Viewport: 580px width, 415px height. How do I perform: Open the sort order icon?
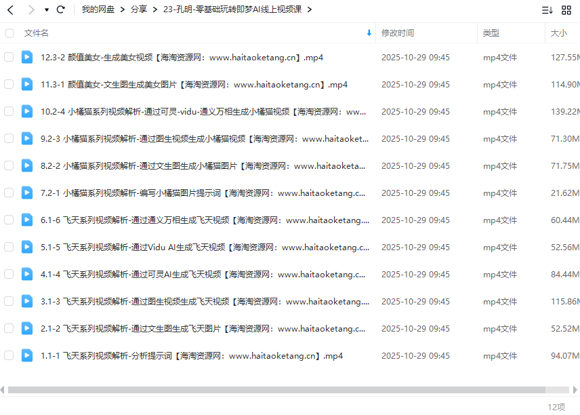[x=547, y=9]
